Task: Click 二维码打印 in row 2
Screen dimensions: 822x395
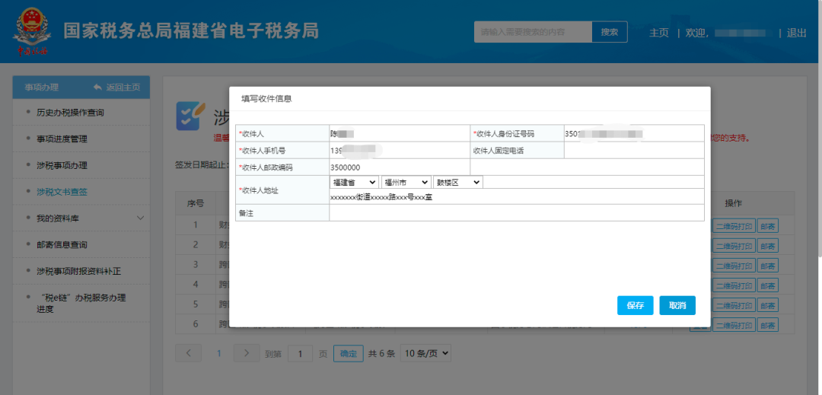Action: (734, 246)
